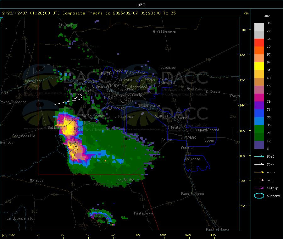Select the magenta swatch below 42 dBZ
The height and width of the screenshot is (239, 283).
coord(259,97)
